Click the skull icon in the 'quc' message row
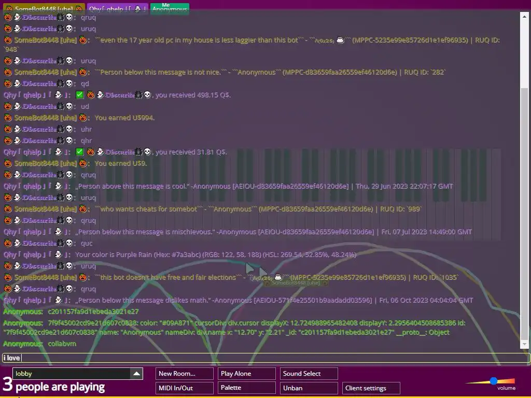 (69, 243)
